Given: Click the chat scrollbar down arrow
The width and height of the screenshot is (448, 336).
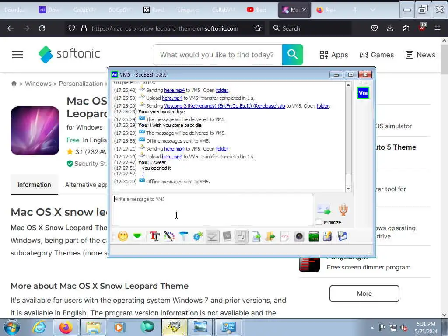Looking at the screenshot, I should 348,189.
